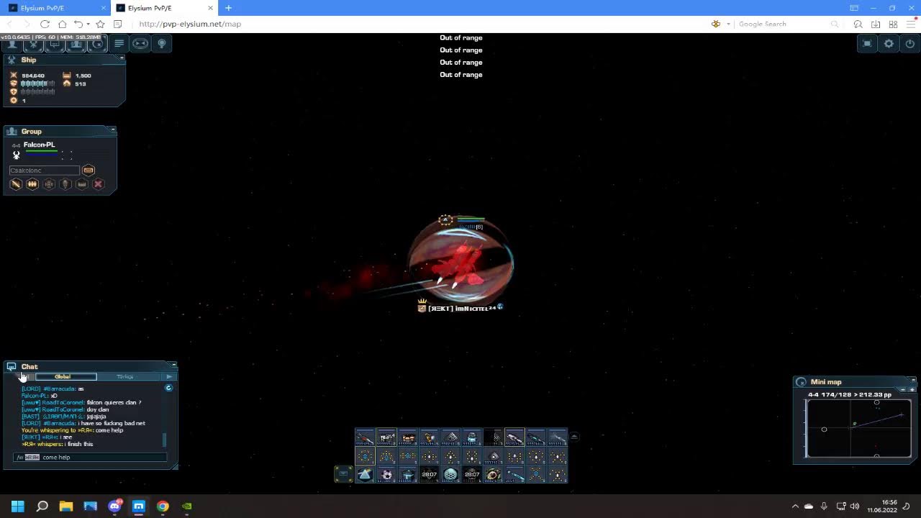Show hidden tray icons chevron
Screen dimensions: 921x518
click(795, 506)
